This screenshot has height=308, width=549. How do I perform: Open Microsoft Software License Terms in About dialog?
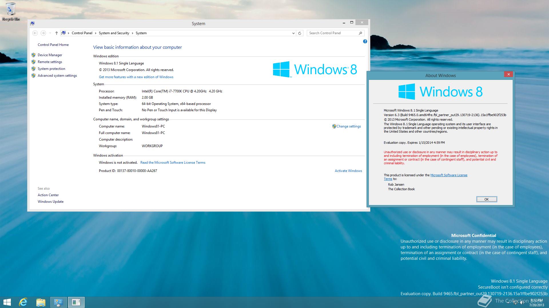(449, 175)
